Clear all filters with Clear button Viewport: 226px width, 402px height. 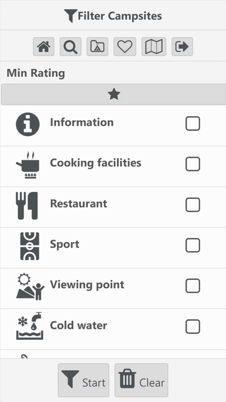point(141,380)
